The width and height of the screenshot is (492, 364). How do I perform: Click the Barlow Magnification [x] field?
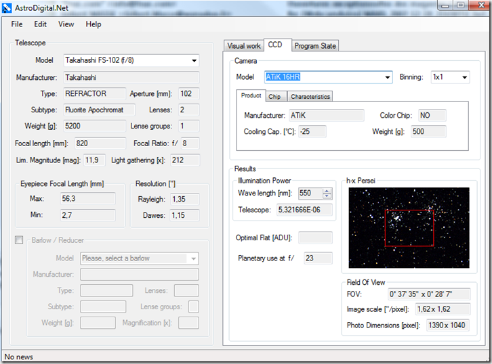[188, 323]
